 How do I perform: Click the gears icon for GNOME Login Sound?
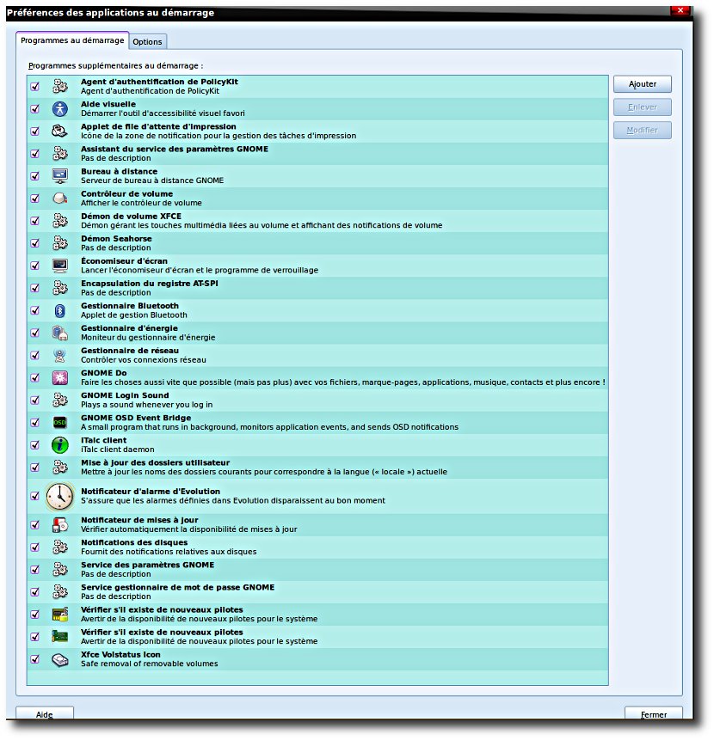60,401
